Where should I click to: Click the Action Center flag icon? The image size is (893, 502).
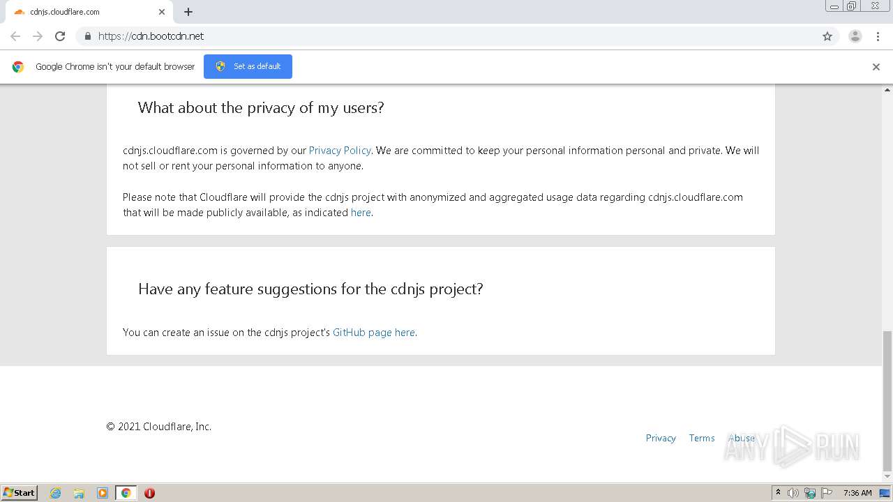tap(827, 493)
